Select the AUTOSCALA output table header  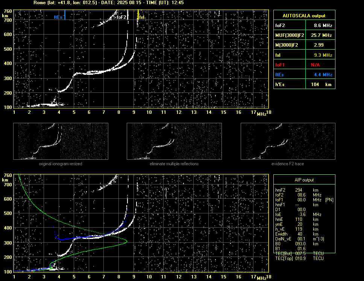304,15
